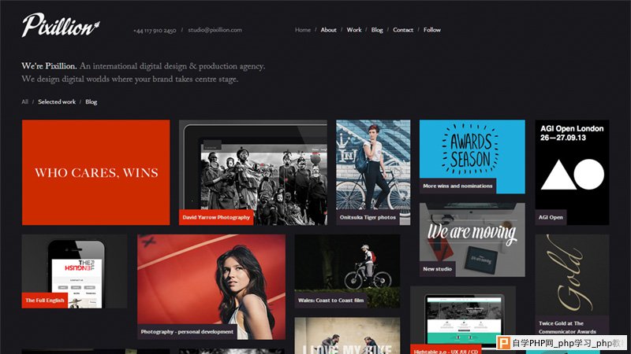Image resolution: width=631 pixels, height=354 pixels.
Task: Click Photography - personal development caption
Action: [187, 332]
